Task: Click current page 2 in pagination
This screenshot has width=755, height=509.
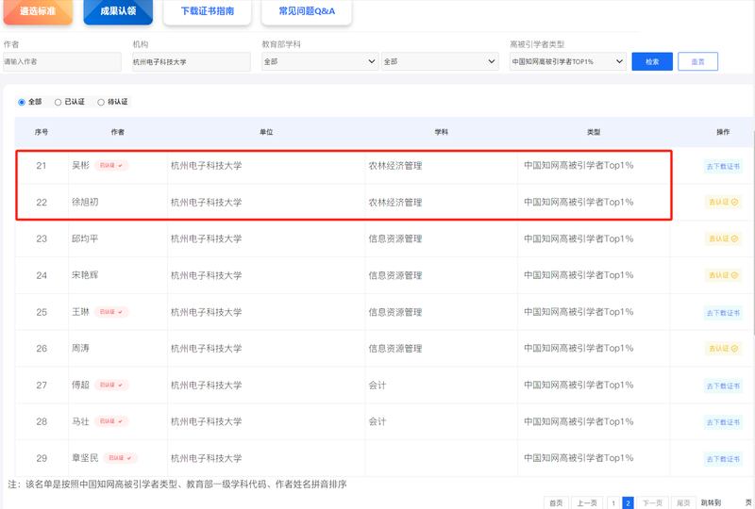Action: pyautogui.click(x=628, y=502)
